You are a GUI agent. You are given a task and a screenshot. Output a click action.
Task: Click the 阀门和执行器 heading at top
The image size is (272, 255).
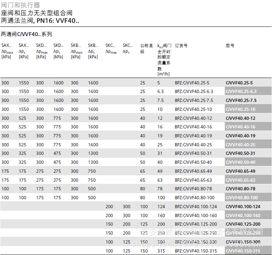click(x=20, y=5)
